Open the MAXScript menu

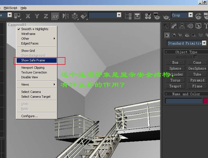10,8
